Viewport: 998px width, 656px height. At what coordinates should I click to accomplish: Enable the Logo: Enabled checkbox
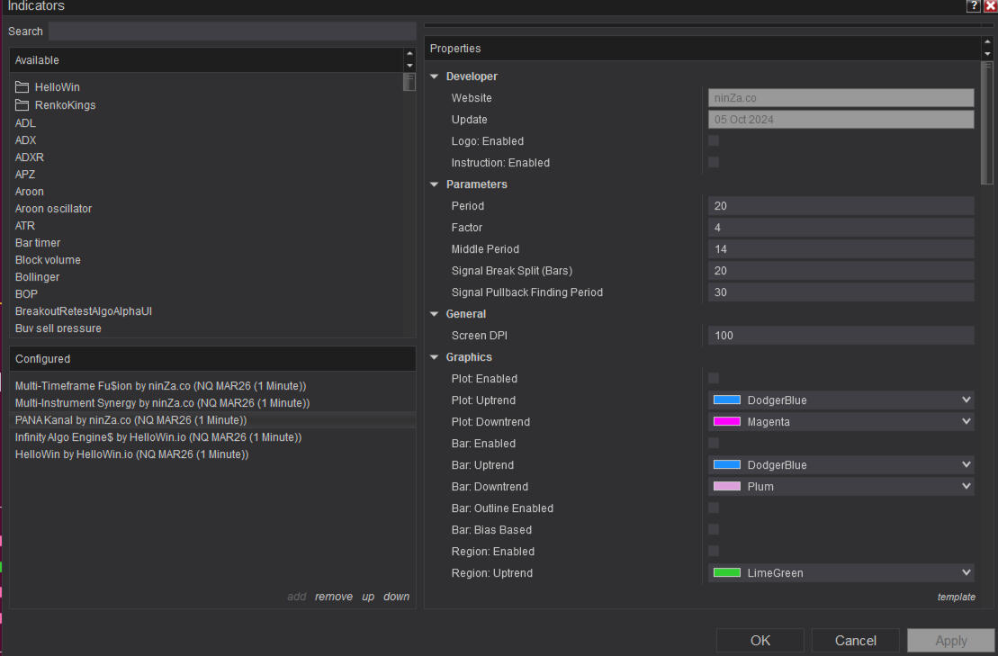(714, 141)
